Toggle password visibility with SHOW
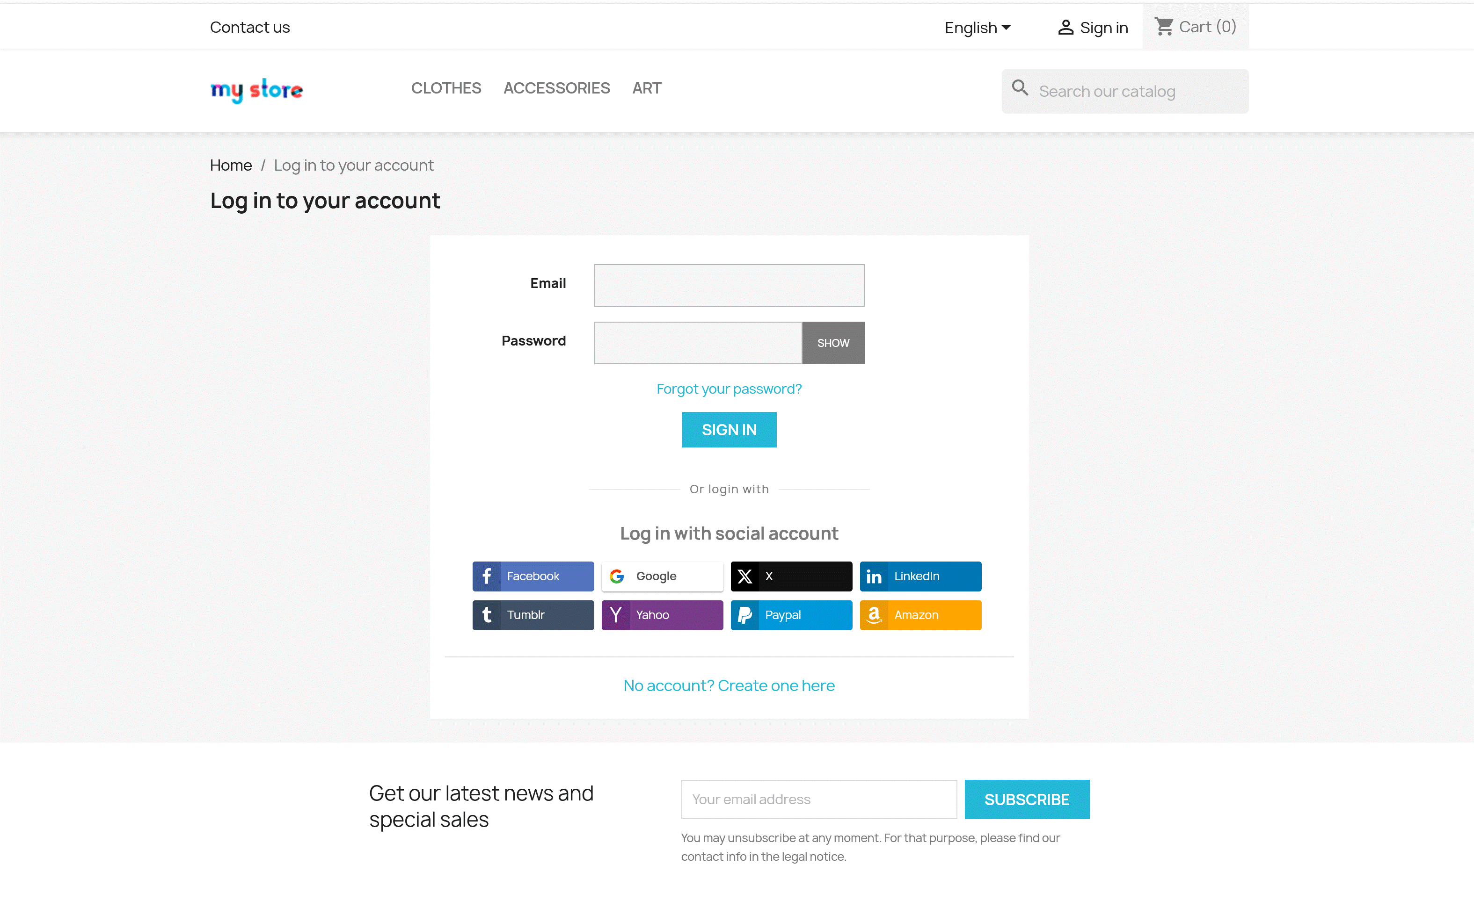Image resolution: width=1474 pixels, height=908 pixels. coord(833,343)
